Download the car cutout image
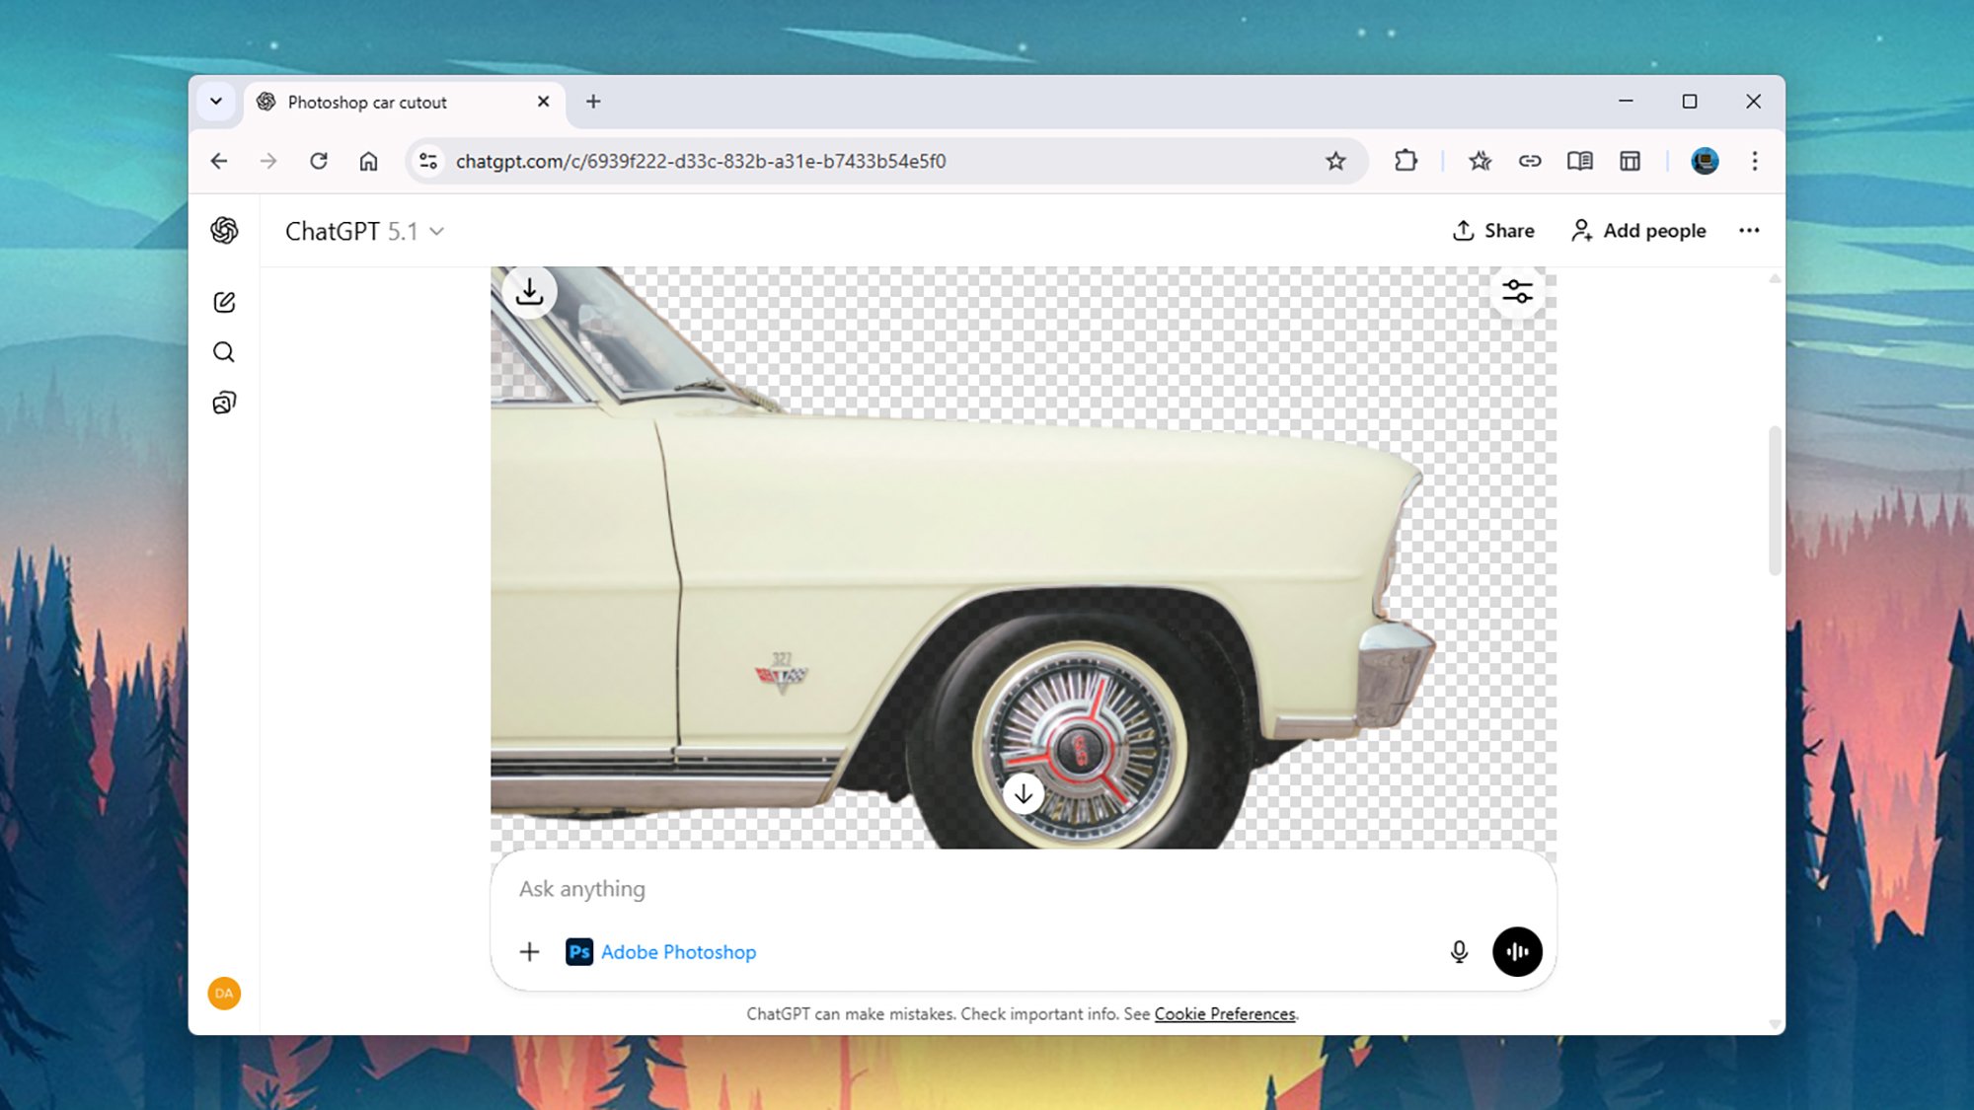Screen dimensions: 1974x1110 529,292
